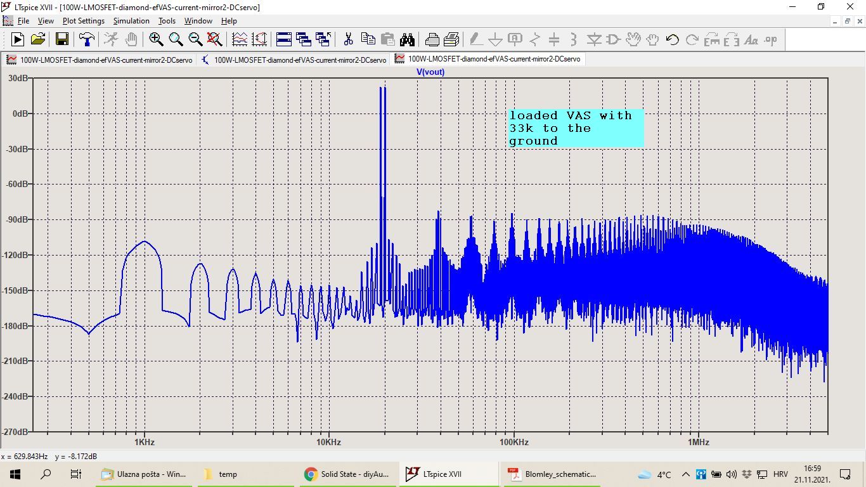The width and height of the screenshot is (866, 487).
Task: Click the Autorange plot icon
Action: tap(240, 39)
